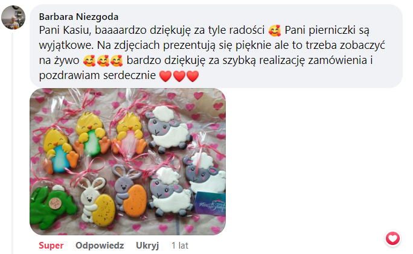Click the triple smiling emoji after "żywo"
Image resolution: width=413 pixels, height=254 pixels.
coord(103,61)
